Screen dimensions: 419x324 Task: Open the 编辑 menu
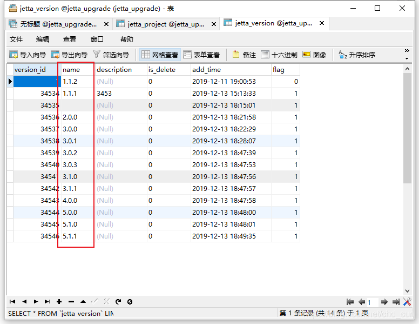pos(43,39)
